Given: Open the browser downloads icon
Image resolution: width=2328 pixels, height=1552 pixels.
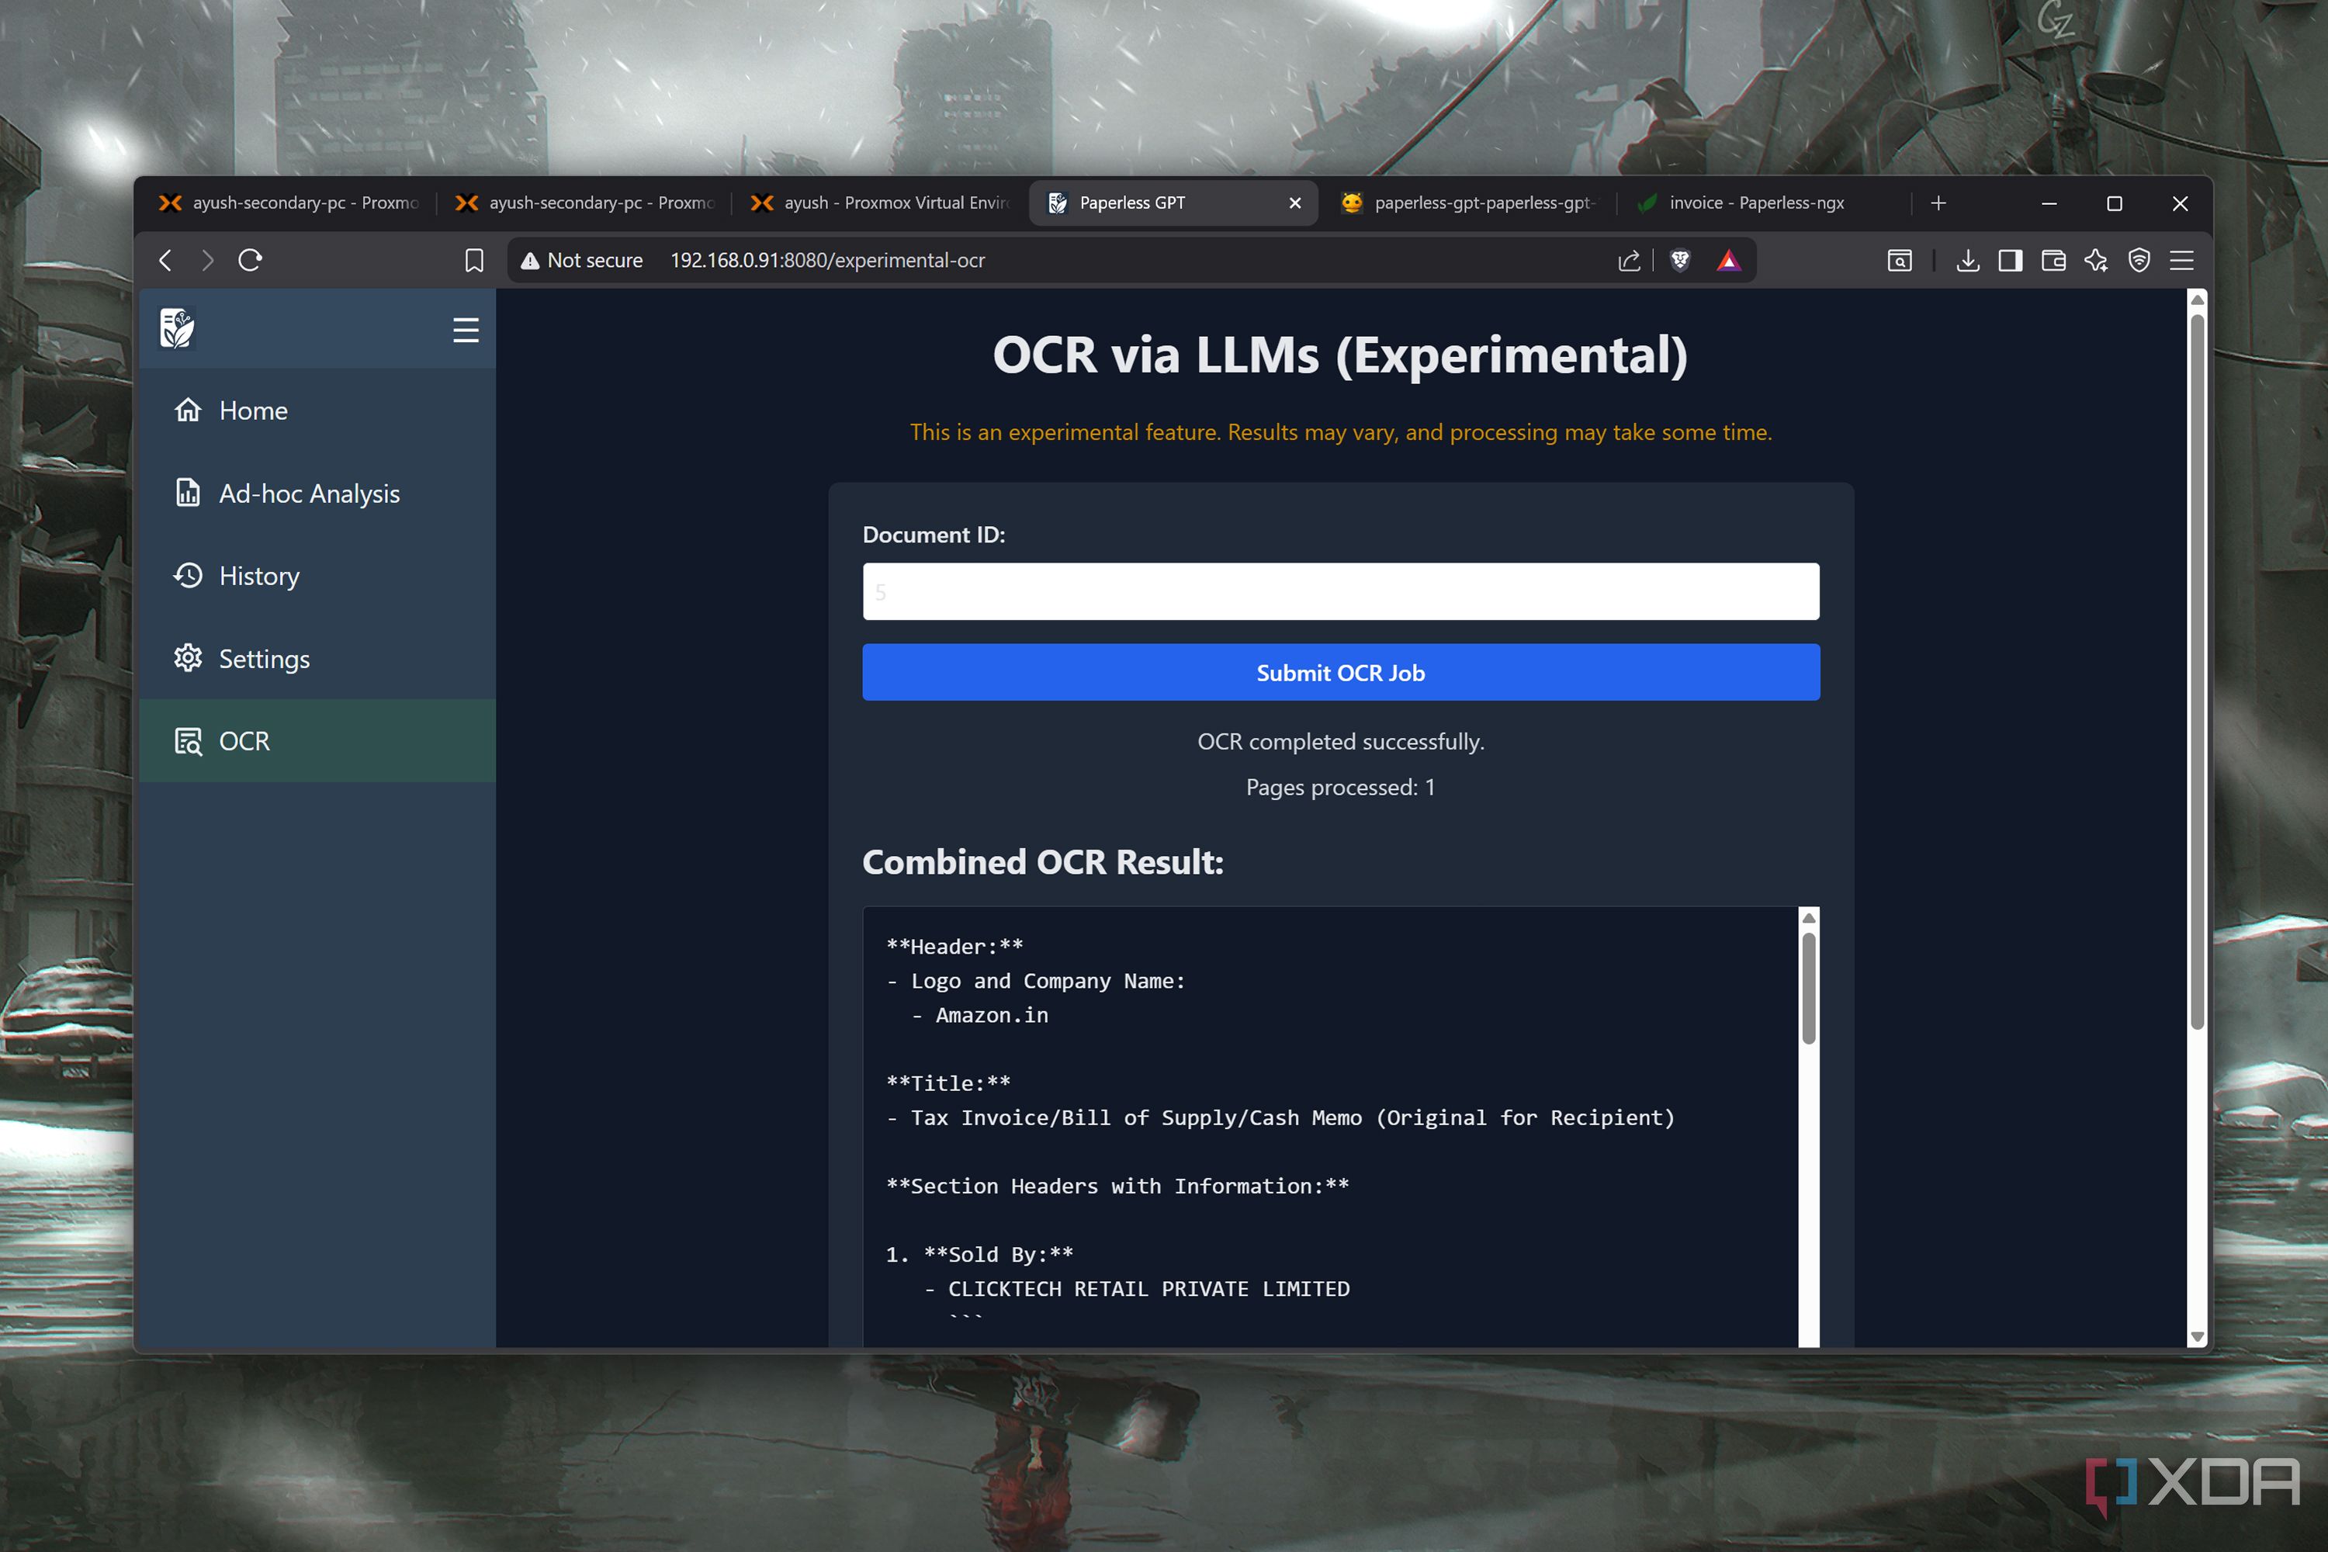Looking at the screenshot, I should (1968, 260).
